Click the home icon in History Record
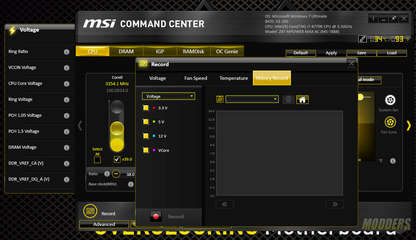The image size is (416, 240). [x=302, y=99]
